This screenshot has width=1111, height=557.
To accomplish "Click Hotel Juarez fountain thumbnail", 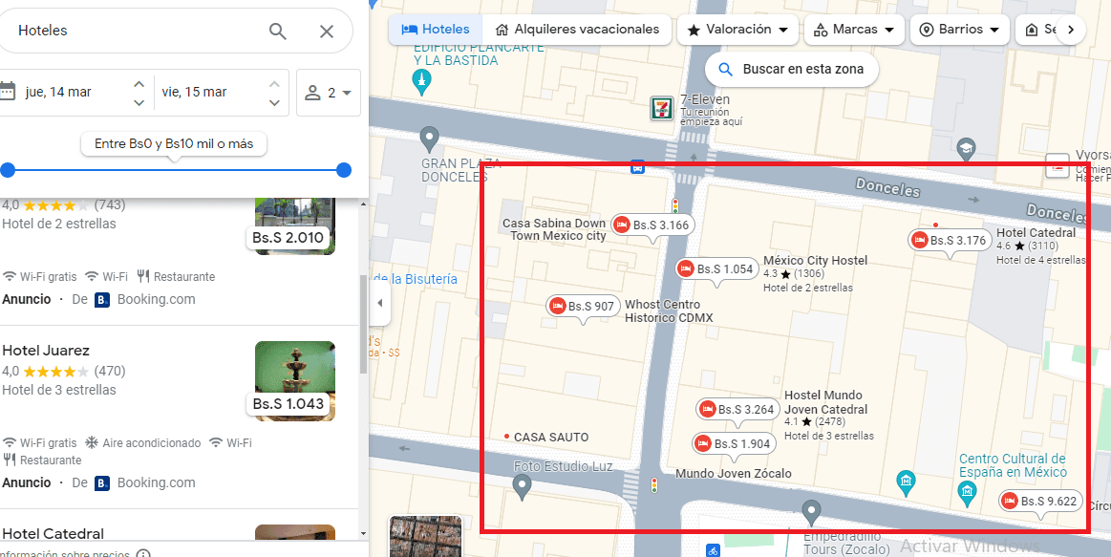I will tap(295, 381).
